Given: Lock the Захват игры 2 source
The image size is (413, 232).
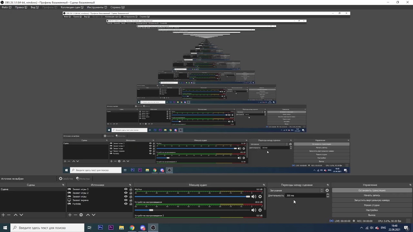Looking at the screenshot, I should [131, 193].
